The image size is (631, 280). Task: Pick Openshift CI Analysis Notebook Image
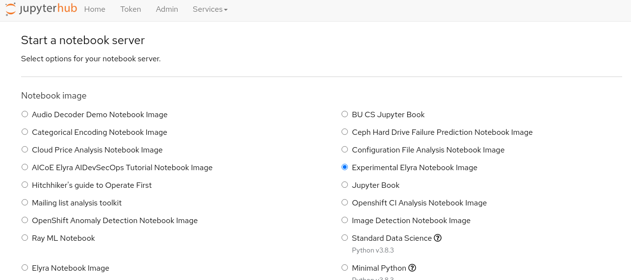coord(344,203)
